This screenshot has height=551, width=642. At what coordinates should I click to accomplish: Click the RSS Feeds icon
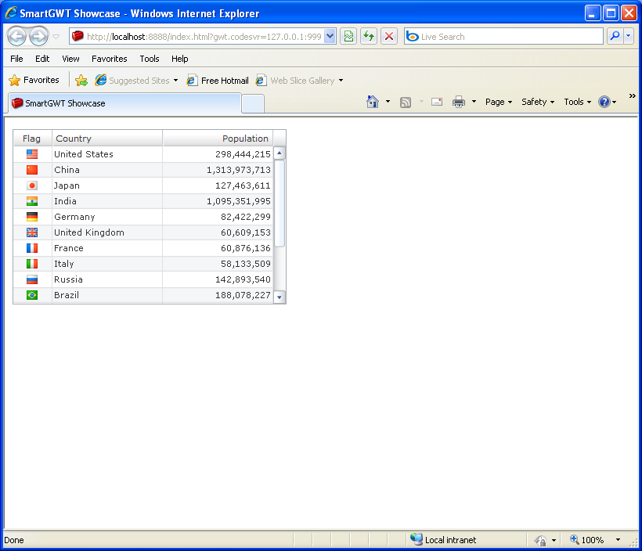[406, 102]
